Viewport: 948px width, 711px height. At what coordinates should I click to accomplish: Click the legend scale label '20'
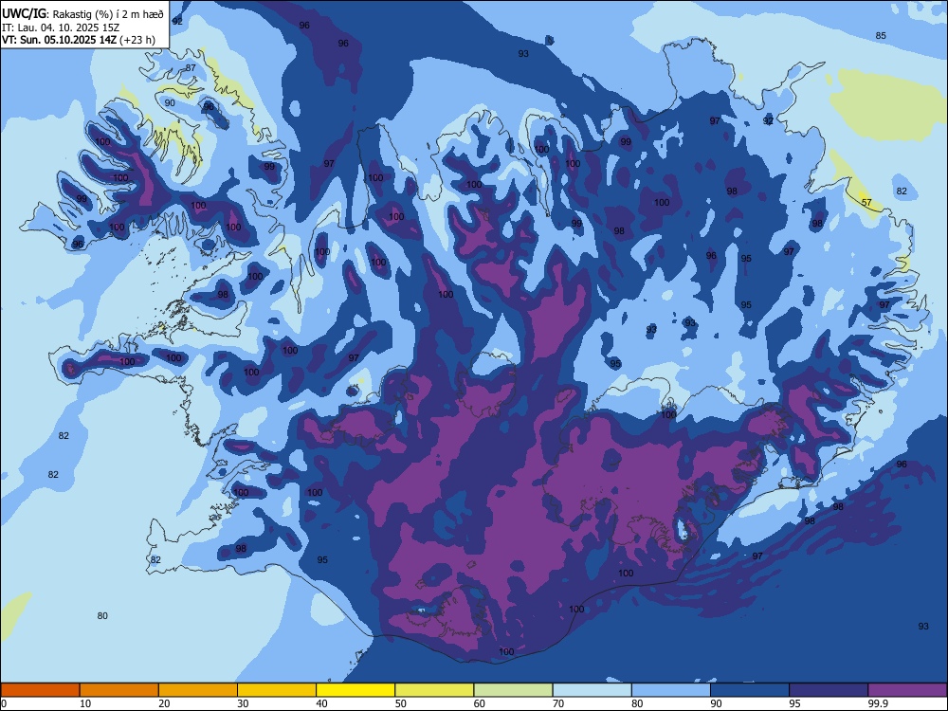(x=164, y=703)
